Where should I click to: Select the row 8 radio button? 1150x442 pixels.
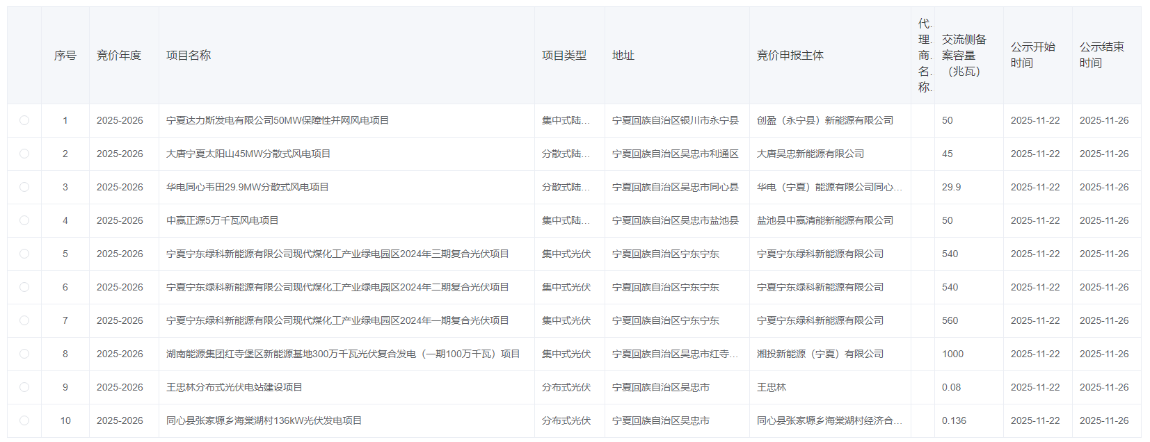pyautogui.click(x=24, y=354)
